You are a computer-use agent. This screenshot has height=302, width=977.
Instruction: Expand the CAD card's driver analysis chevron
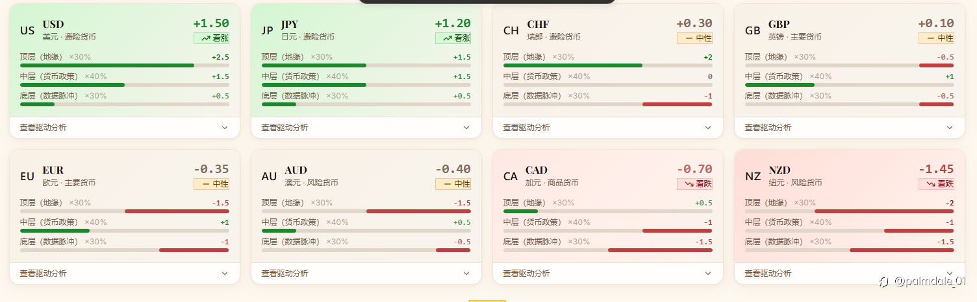(x=708, y=273)
